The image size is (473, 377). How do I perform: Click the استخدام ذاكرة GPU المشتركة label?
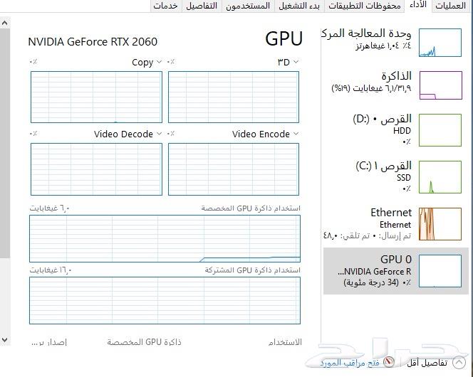252,270
